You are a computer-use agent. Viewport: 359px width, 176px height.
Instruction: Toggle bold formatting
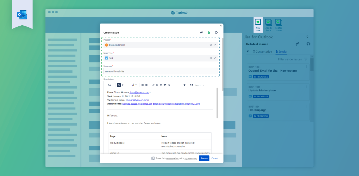119,85
